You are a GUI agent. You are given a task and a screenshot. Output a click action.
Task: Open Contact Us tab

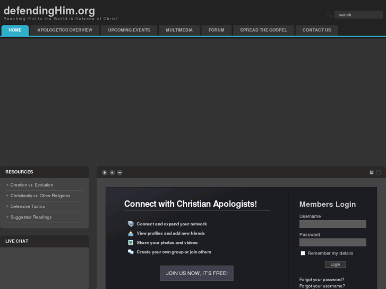(x=317, y=30)
